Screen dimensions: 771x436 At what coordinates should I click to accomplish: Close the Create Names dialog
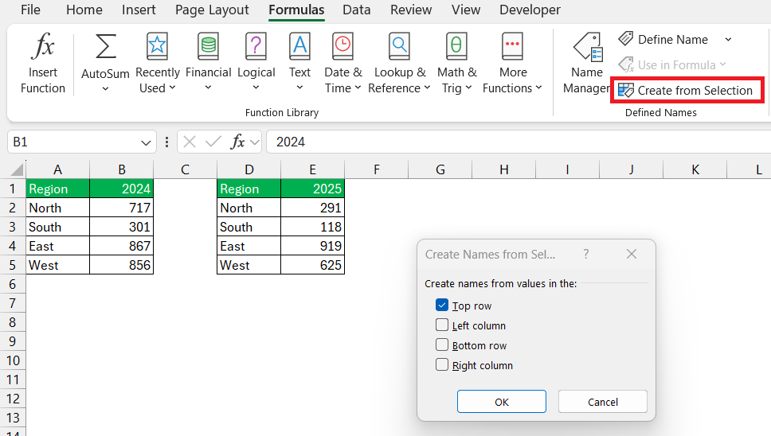click(632, 254)
